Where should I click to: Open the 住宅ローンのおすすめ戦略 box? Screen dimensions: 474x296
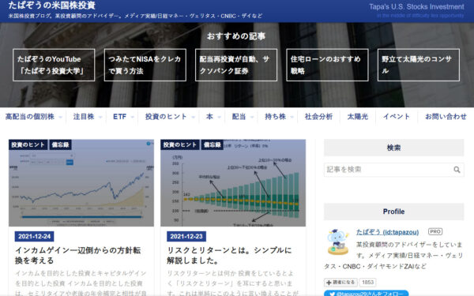[327, 65]
